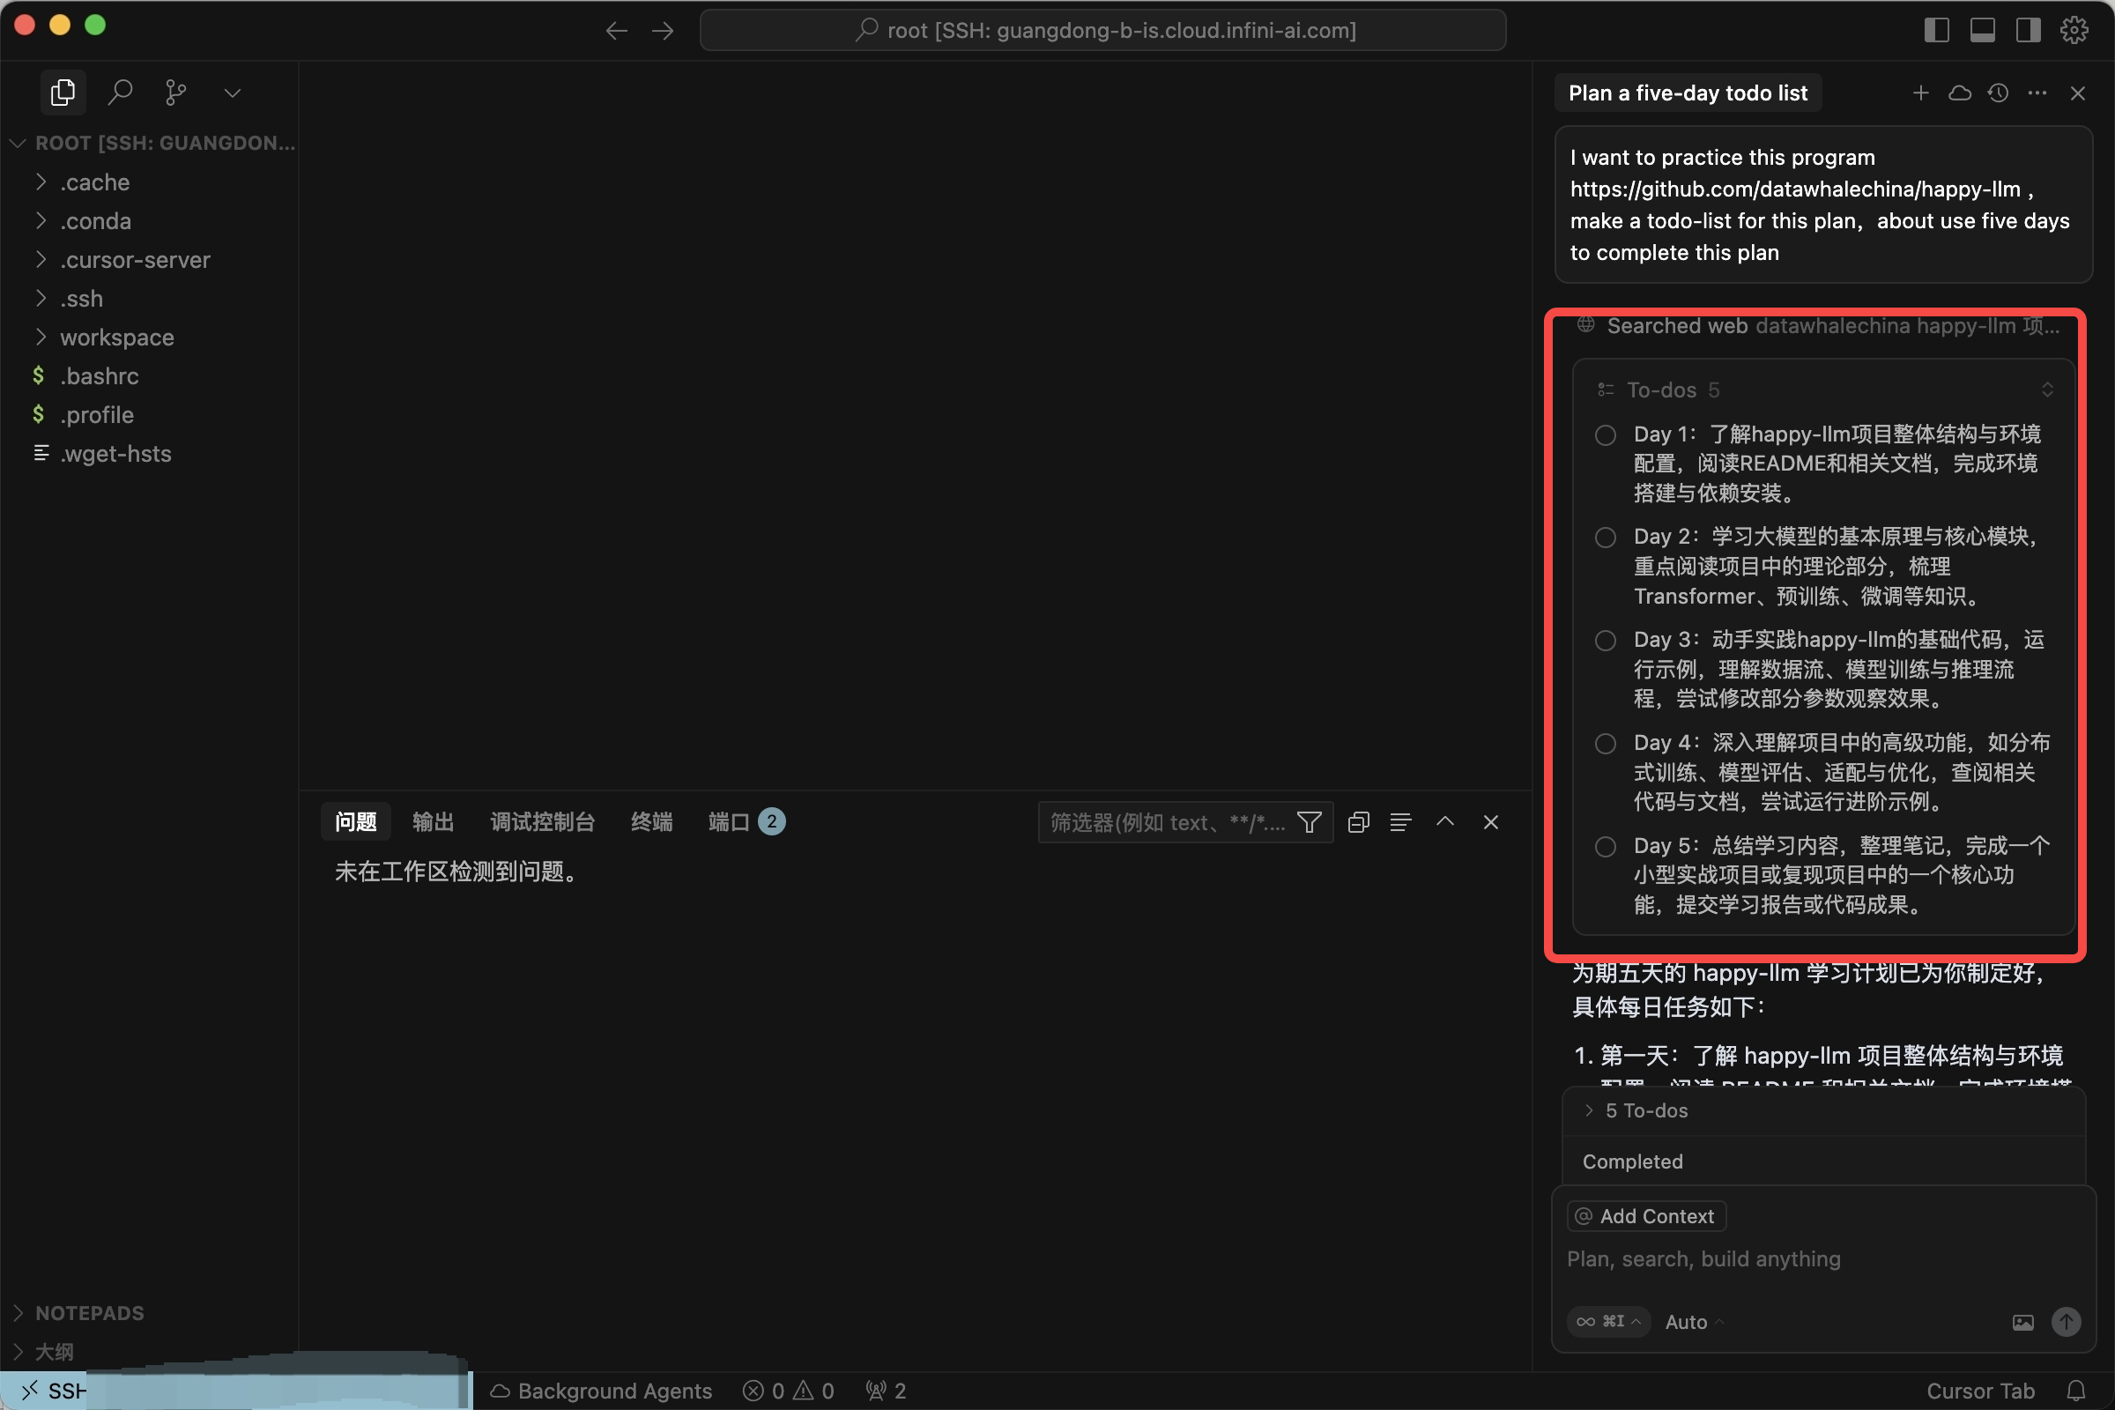Switch to the 端口 tab

pyautogui.click(x=746, y=822)
